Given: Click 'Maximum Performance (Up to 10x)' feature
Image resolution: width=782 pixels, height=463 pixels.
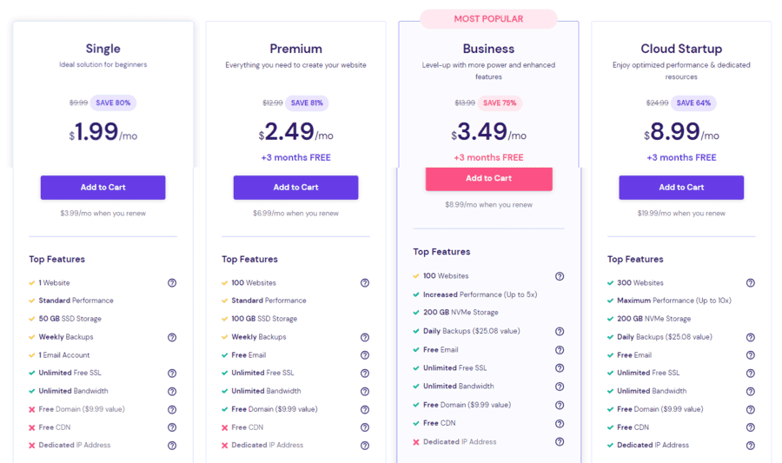Looking at the screenshot, I should point(673,301).
